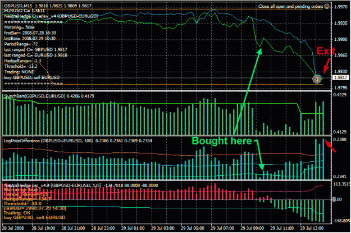
Task: Click the 'lastBar= 2008.07.29 10:30' line
Action: coord(30,39)
